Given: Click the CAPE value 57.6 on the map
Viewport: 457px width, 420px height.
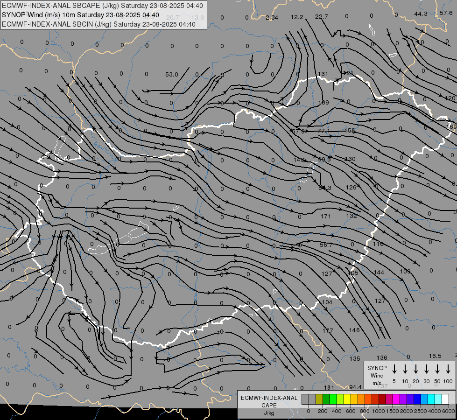Looking at the screenshot, I should click(x=446, y=13).
